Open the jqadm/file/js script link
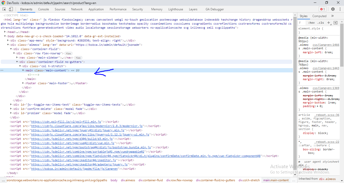The height and width of the screenshot is (183, 344). pos(74,169)
